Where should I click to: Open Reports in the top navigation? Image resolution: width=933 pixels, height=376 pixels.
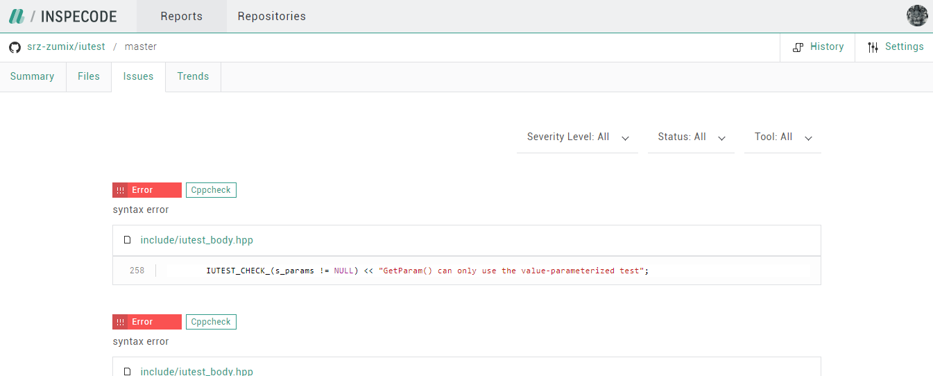tap(181, 16)
